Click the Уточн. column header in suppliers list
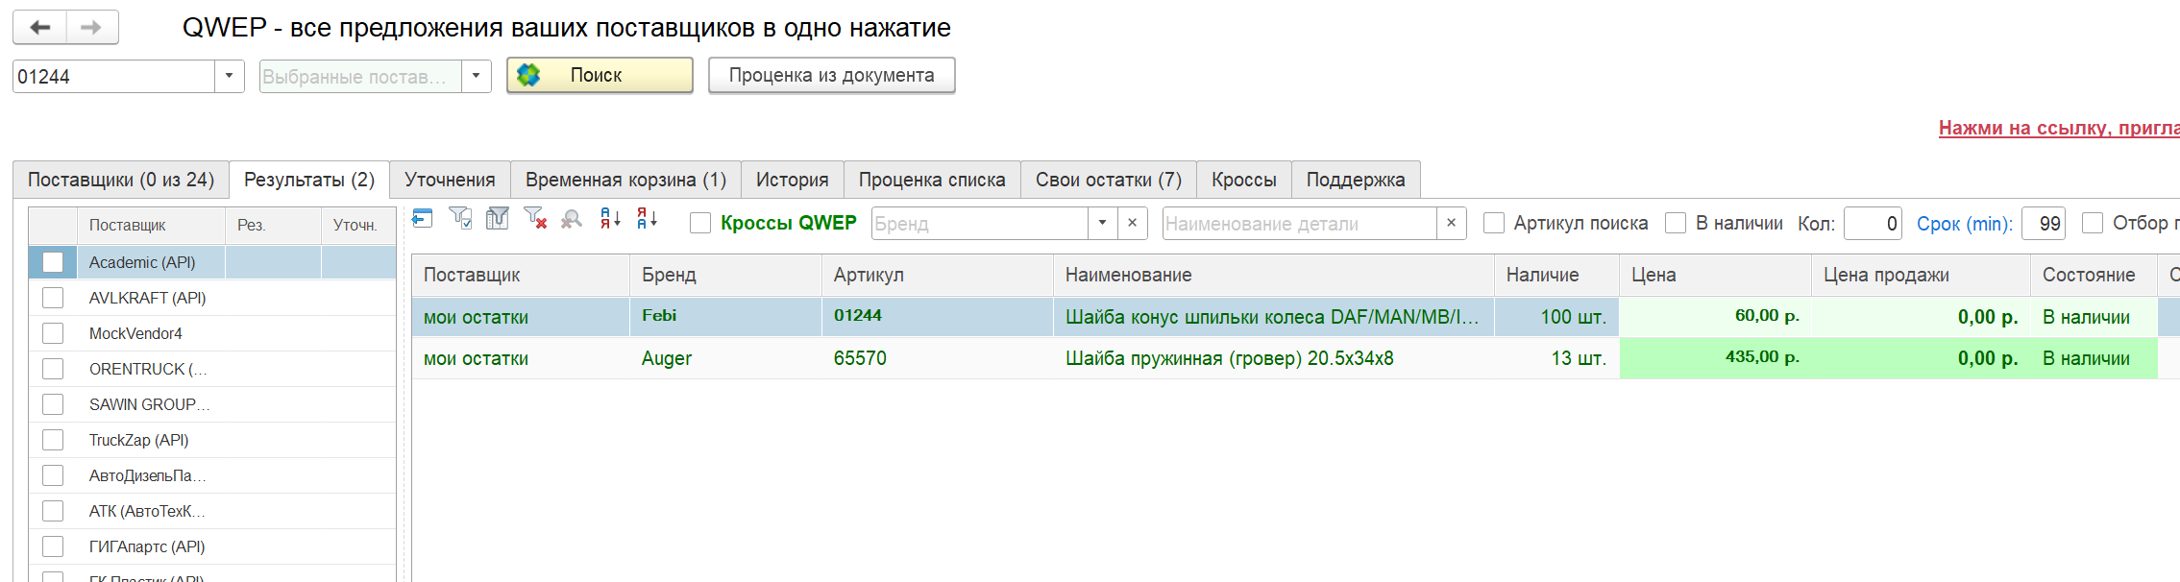 pos(358,225)
